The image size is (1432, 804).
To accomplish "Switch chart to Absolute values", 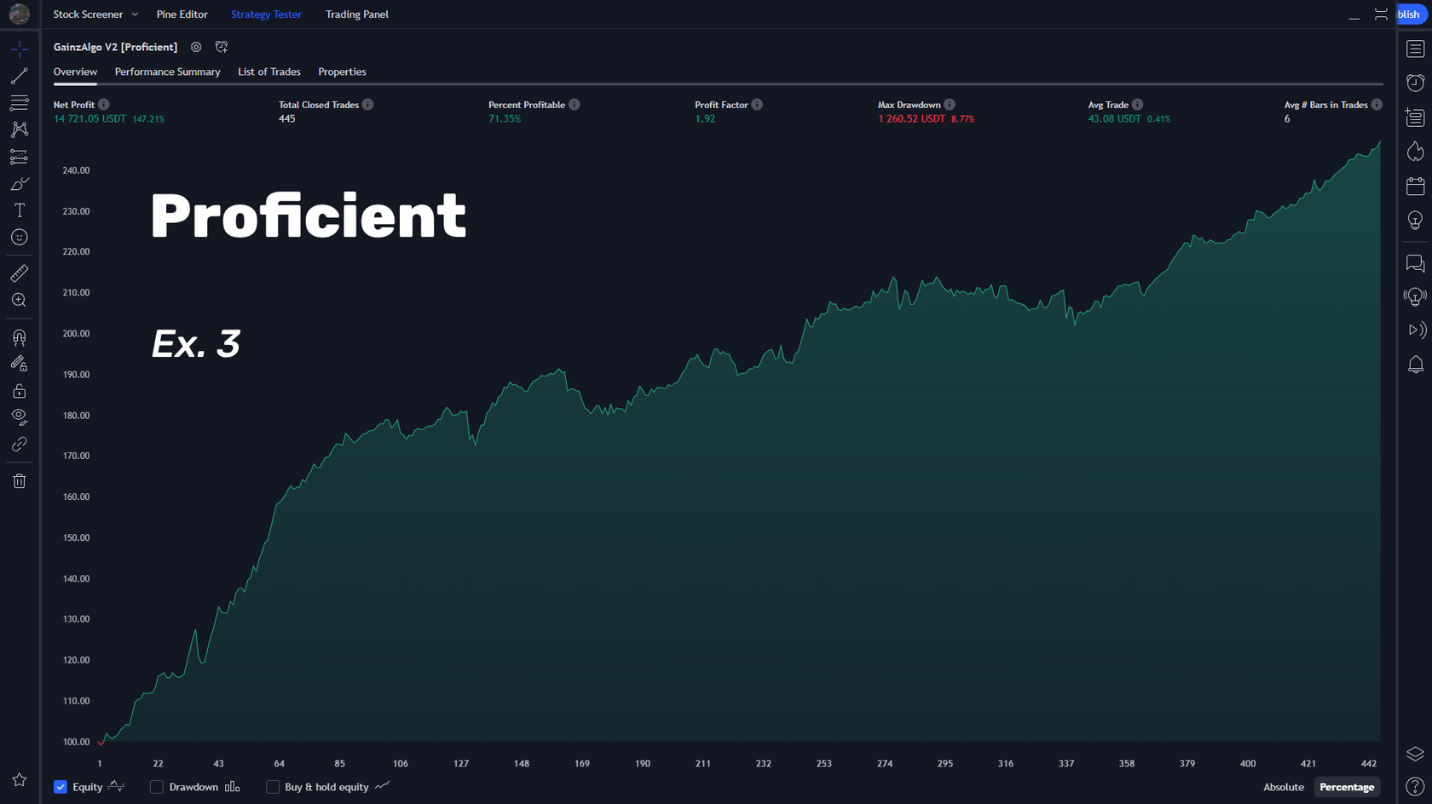I will (1283, 787).
